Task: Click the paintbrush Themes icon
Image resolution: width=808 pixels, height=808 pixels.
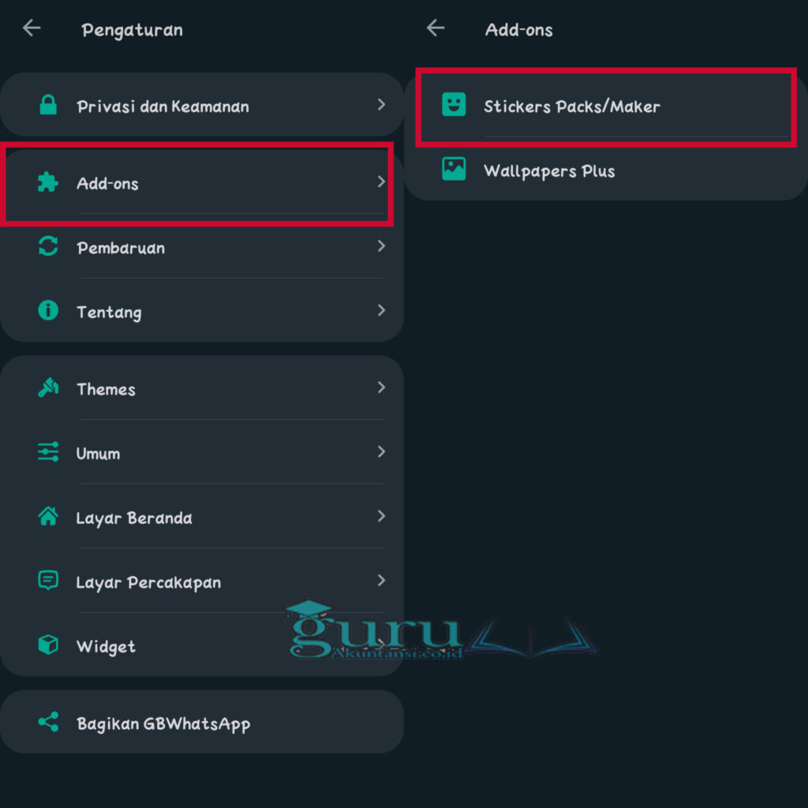Action: pyautogui.click(x=48, y=387)
